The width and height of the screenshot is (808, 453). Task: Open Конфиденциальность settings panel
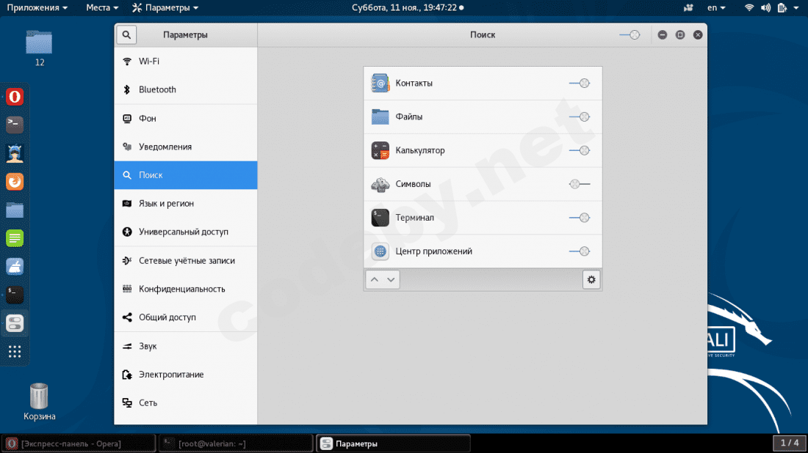tap(186, 289)
